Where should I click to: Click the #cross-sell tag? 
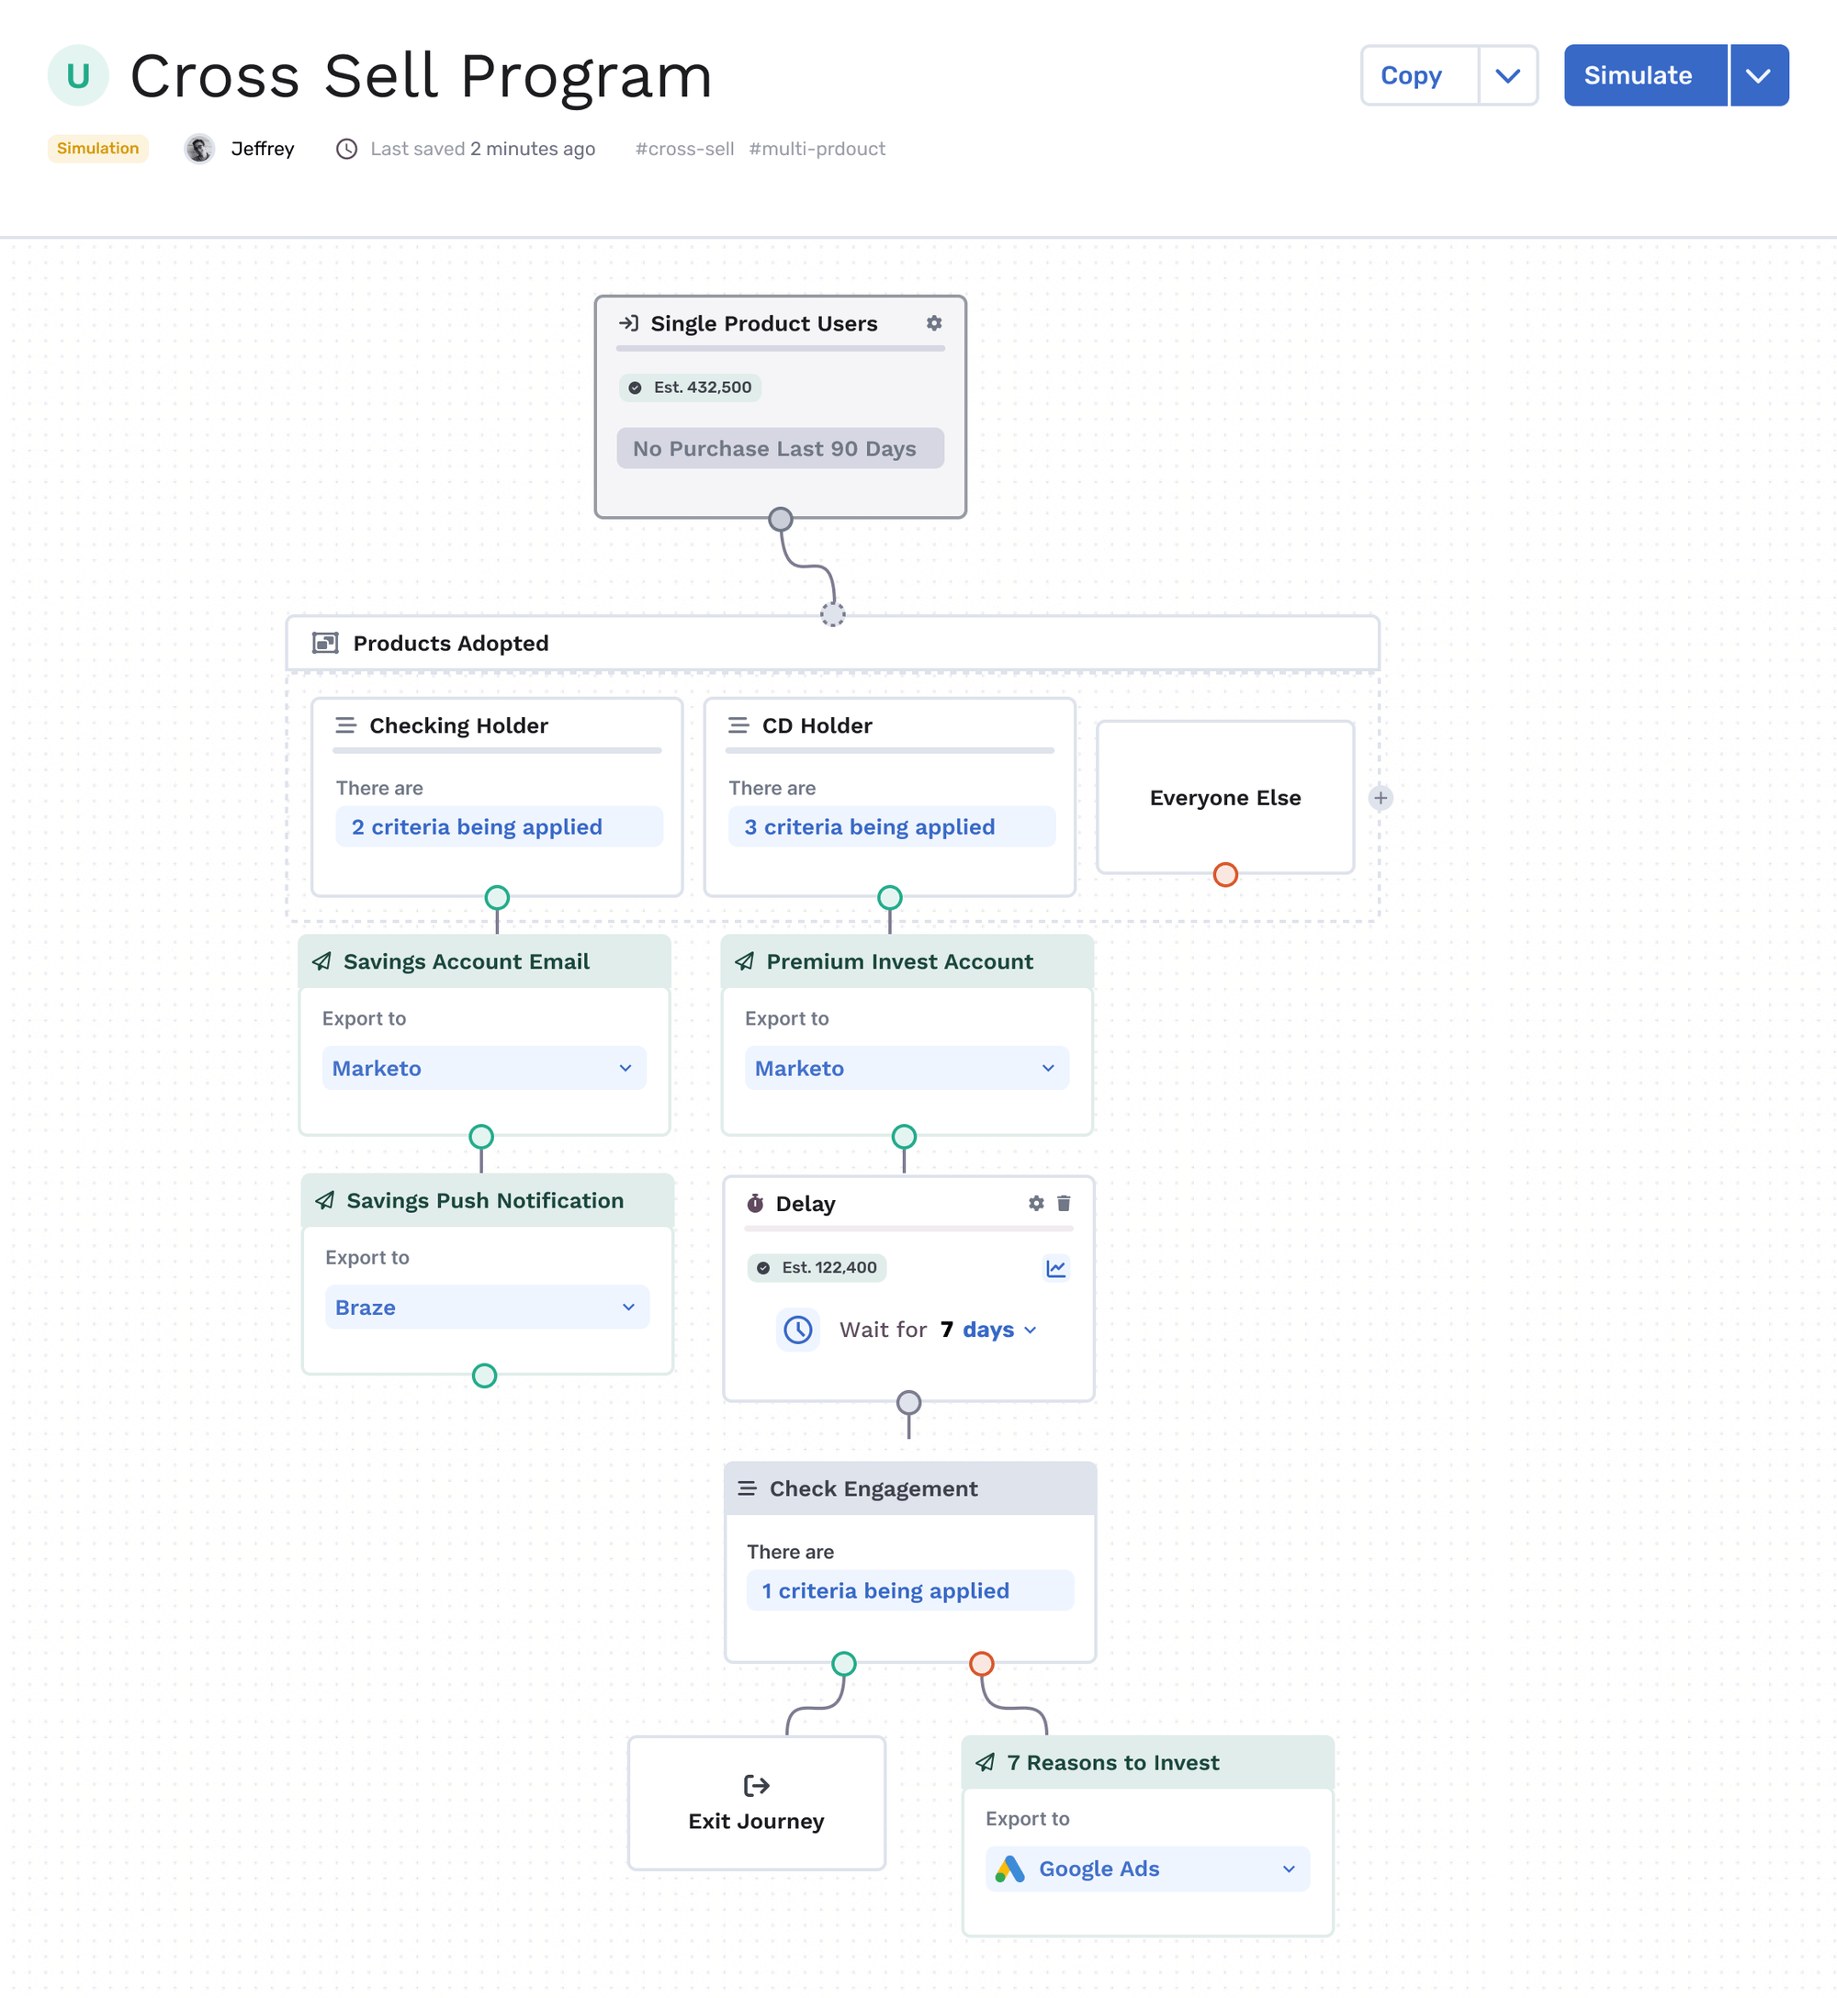click(684, 148)
